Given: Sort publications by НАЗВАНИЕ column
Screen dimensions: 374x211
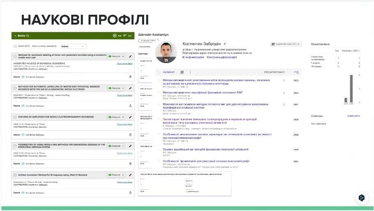Looking at the screenshot, I should [x=169, y=72].
